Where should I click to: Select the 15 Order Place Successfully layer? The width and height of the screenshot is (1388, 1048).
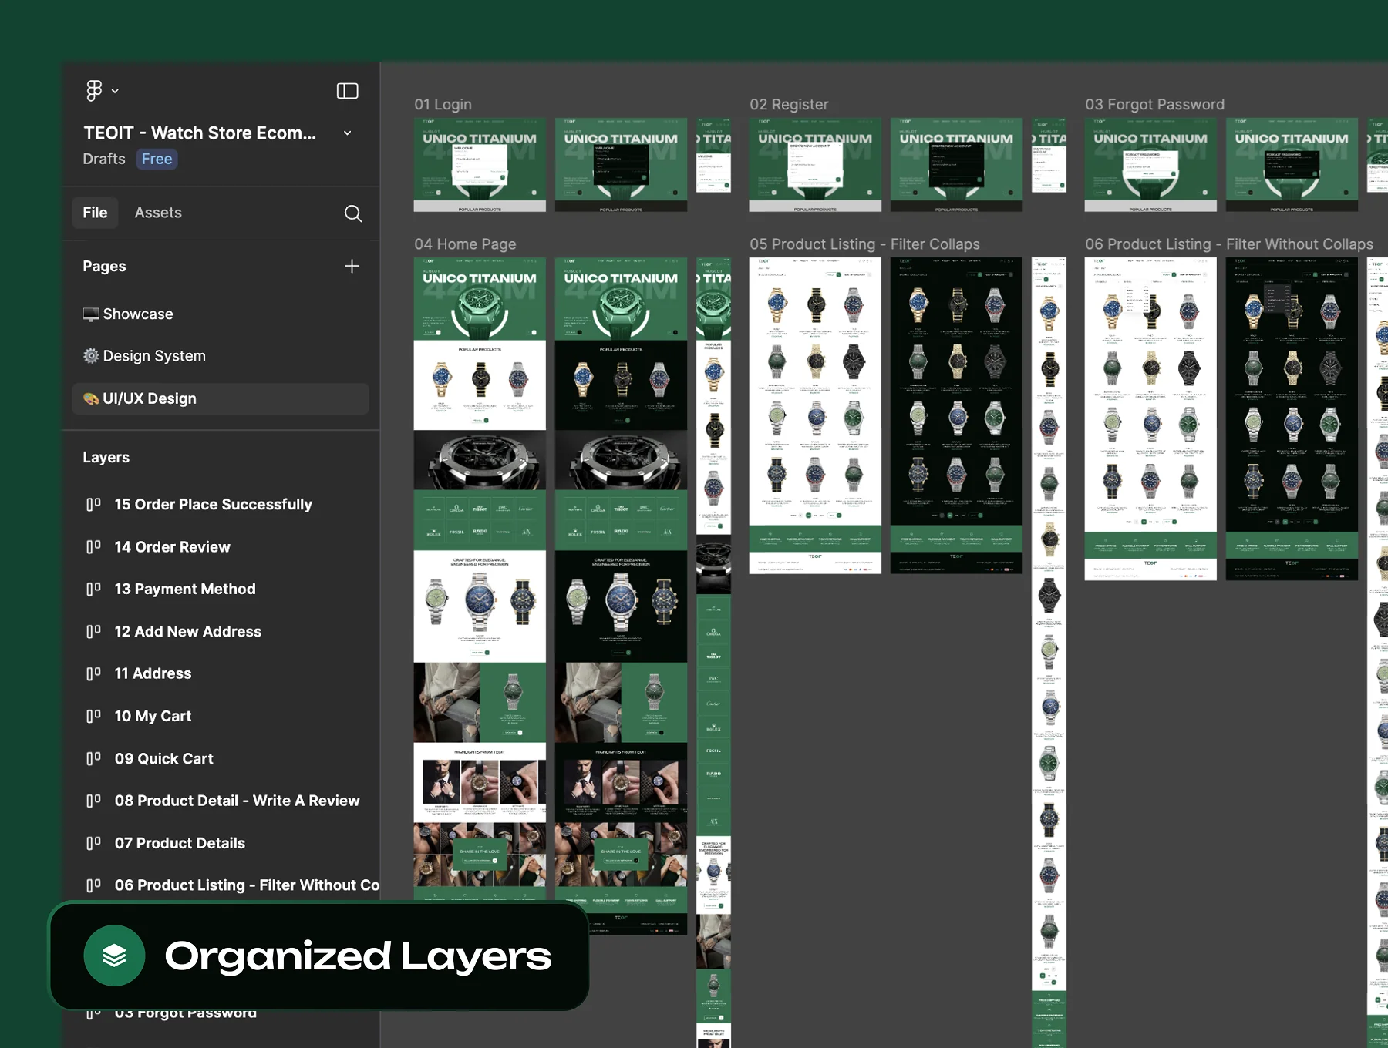tap(214, 505)
